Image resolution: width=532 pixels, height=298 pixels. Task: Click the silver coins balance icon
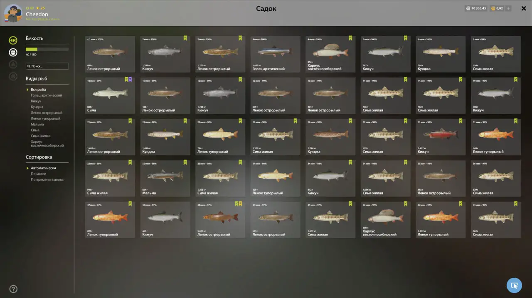tap(468, 8)
